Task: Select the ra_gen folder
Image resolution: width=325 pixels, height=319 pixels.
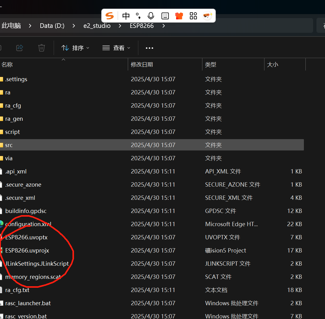Action: pyautogui.click(x=14, y=119)
